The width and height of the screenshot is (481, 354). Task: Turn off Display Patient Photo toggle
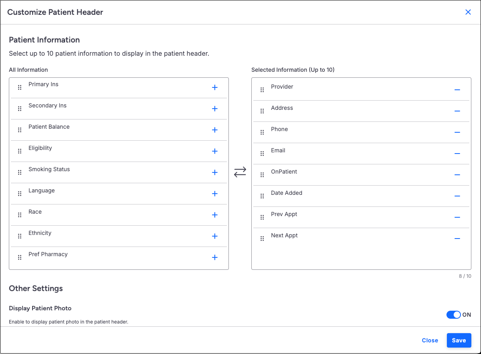pos(454,315)
